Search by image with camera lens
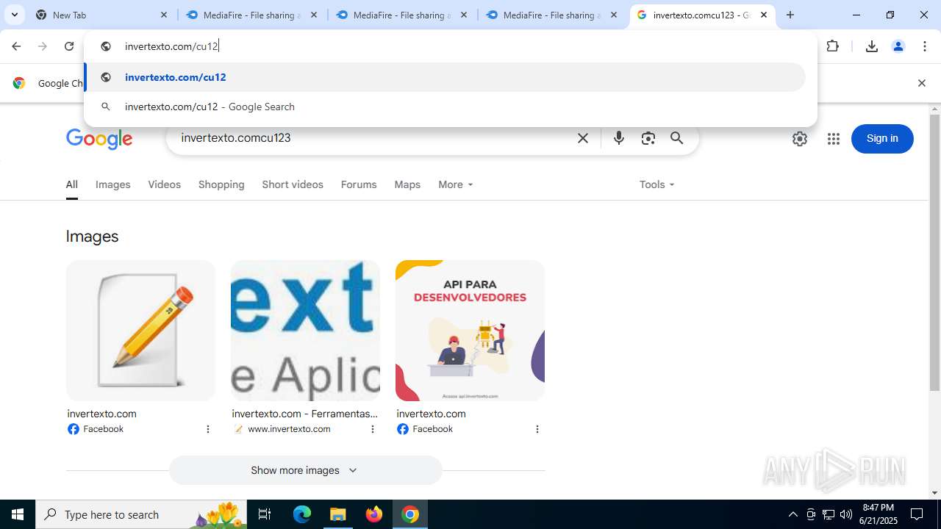 [x=648, y=138]
